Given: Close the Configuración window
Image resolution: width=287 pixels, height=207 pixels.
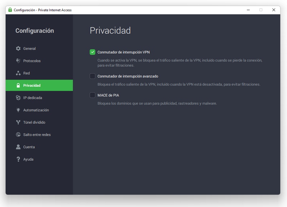Looking at the screenshot, I should (274, 10).
